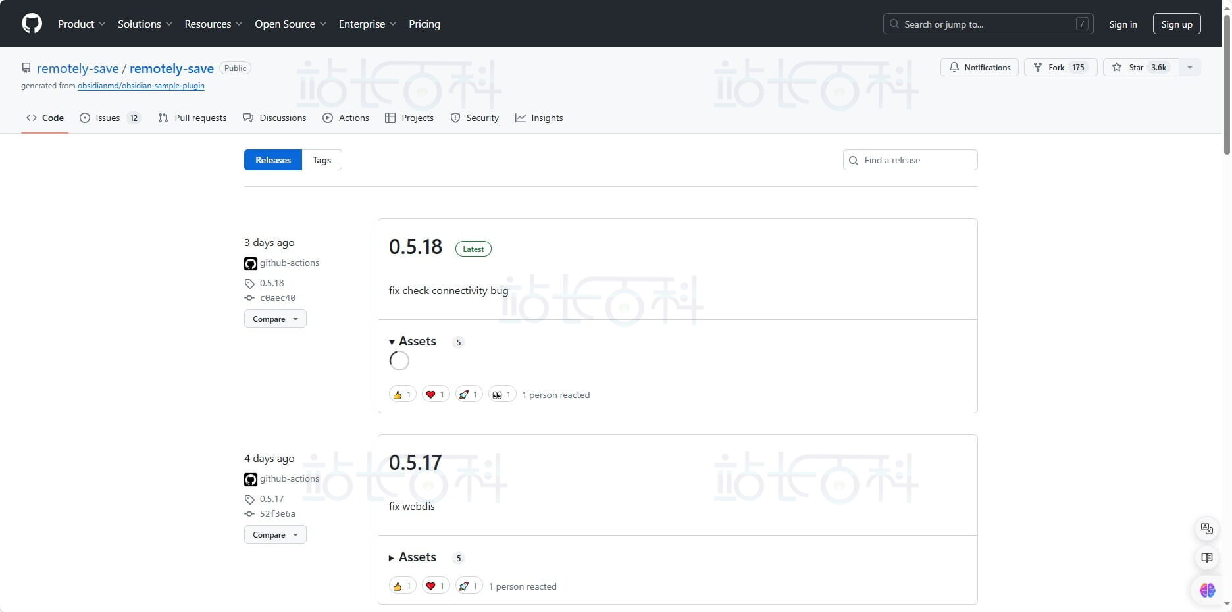The image size is (1232, 612).
Task: Click rocket reaction on release 0.5.17
Action: (469, 586)
